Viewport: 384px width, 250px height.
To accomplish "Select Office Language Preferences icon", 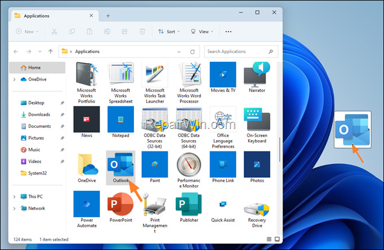I will click(223, 119).
